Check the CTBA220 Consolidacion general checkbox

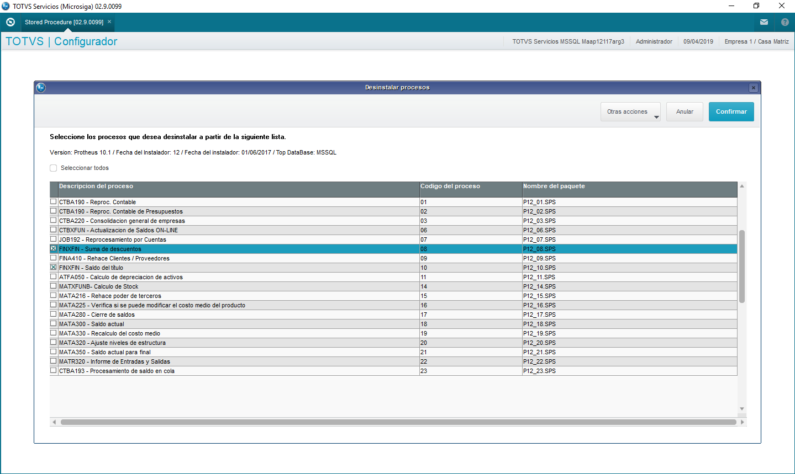[54, 221]
